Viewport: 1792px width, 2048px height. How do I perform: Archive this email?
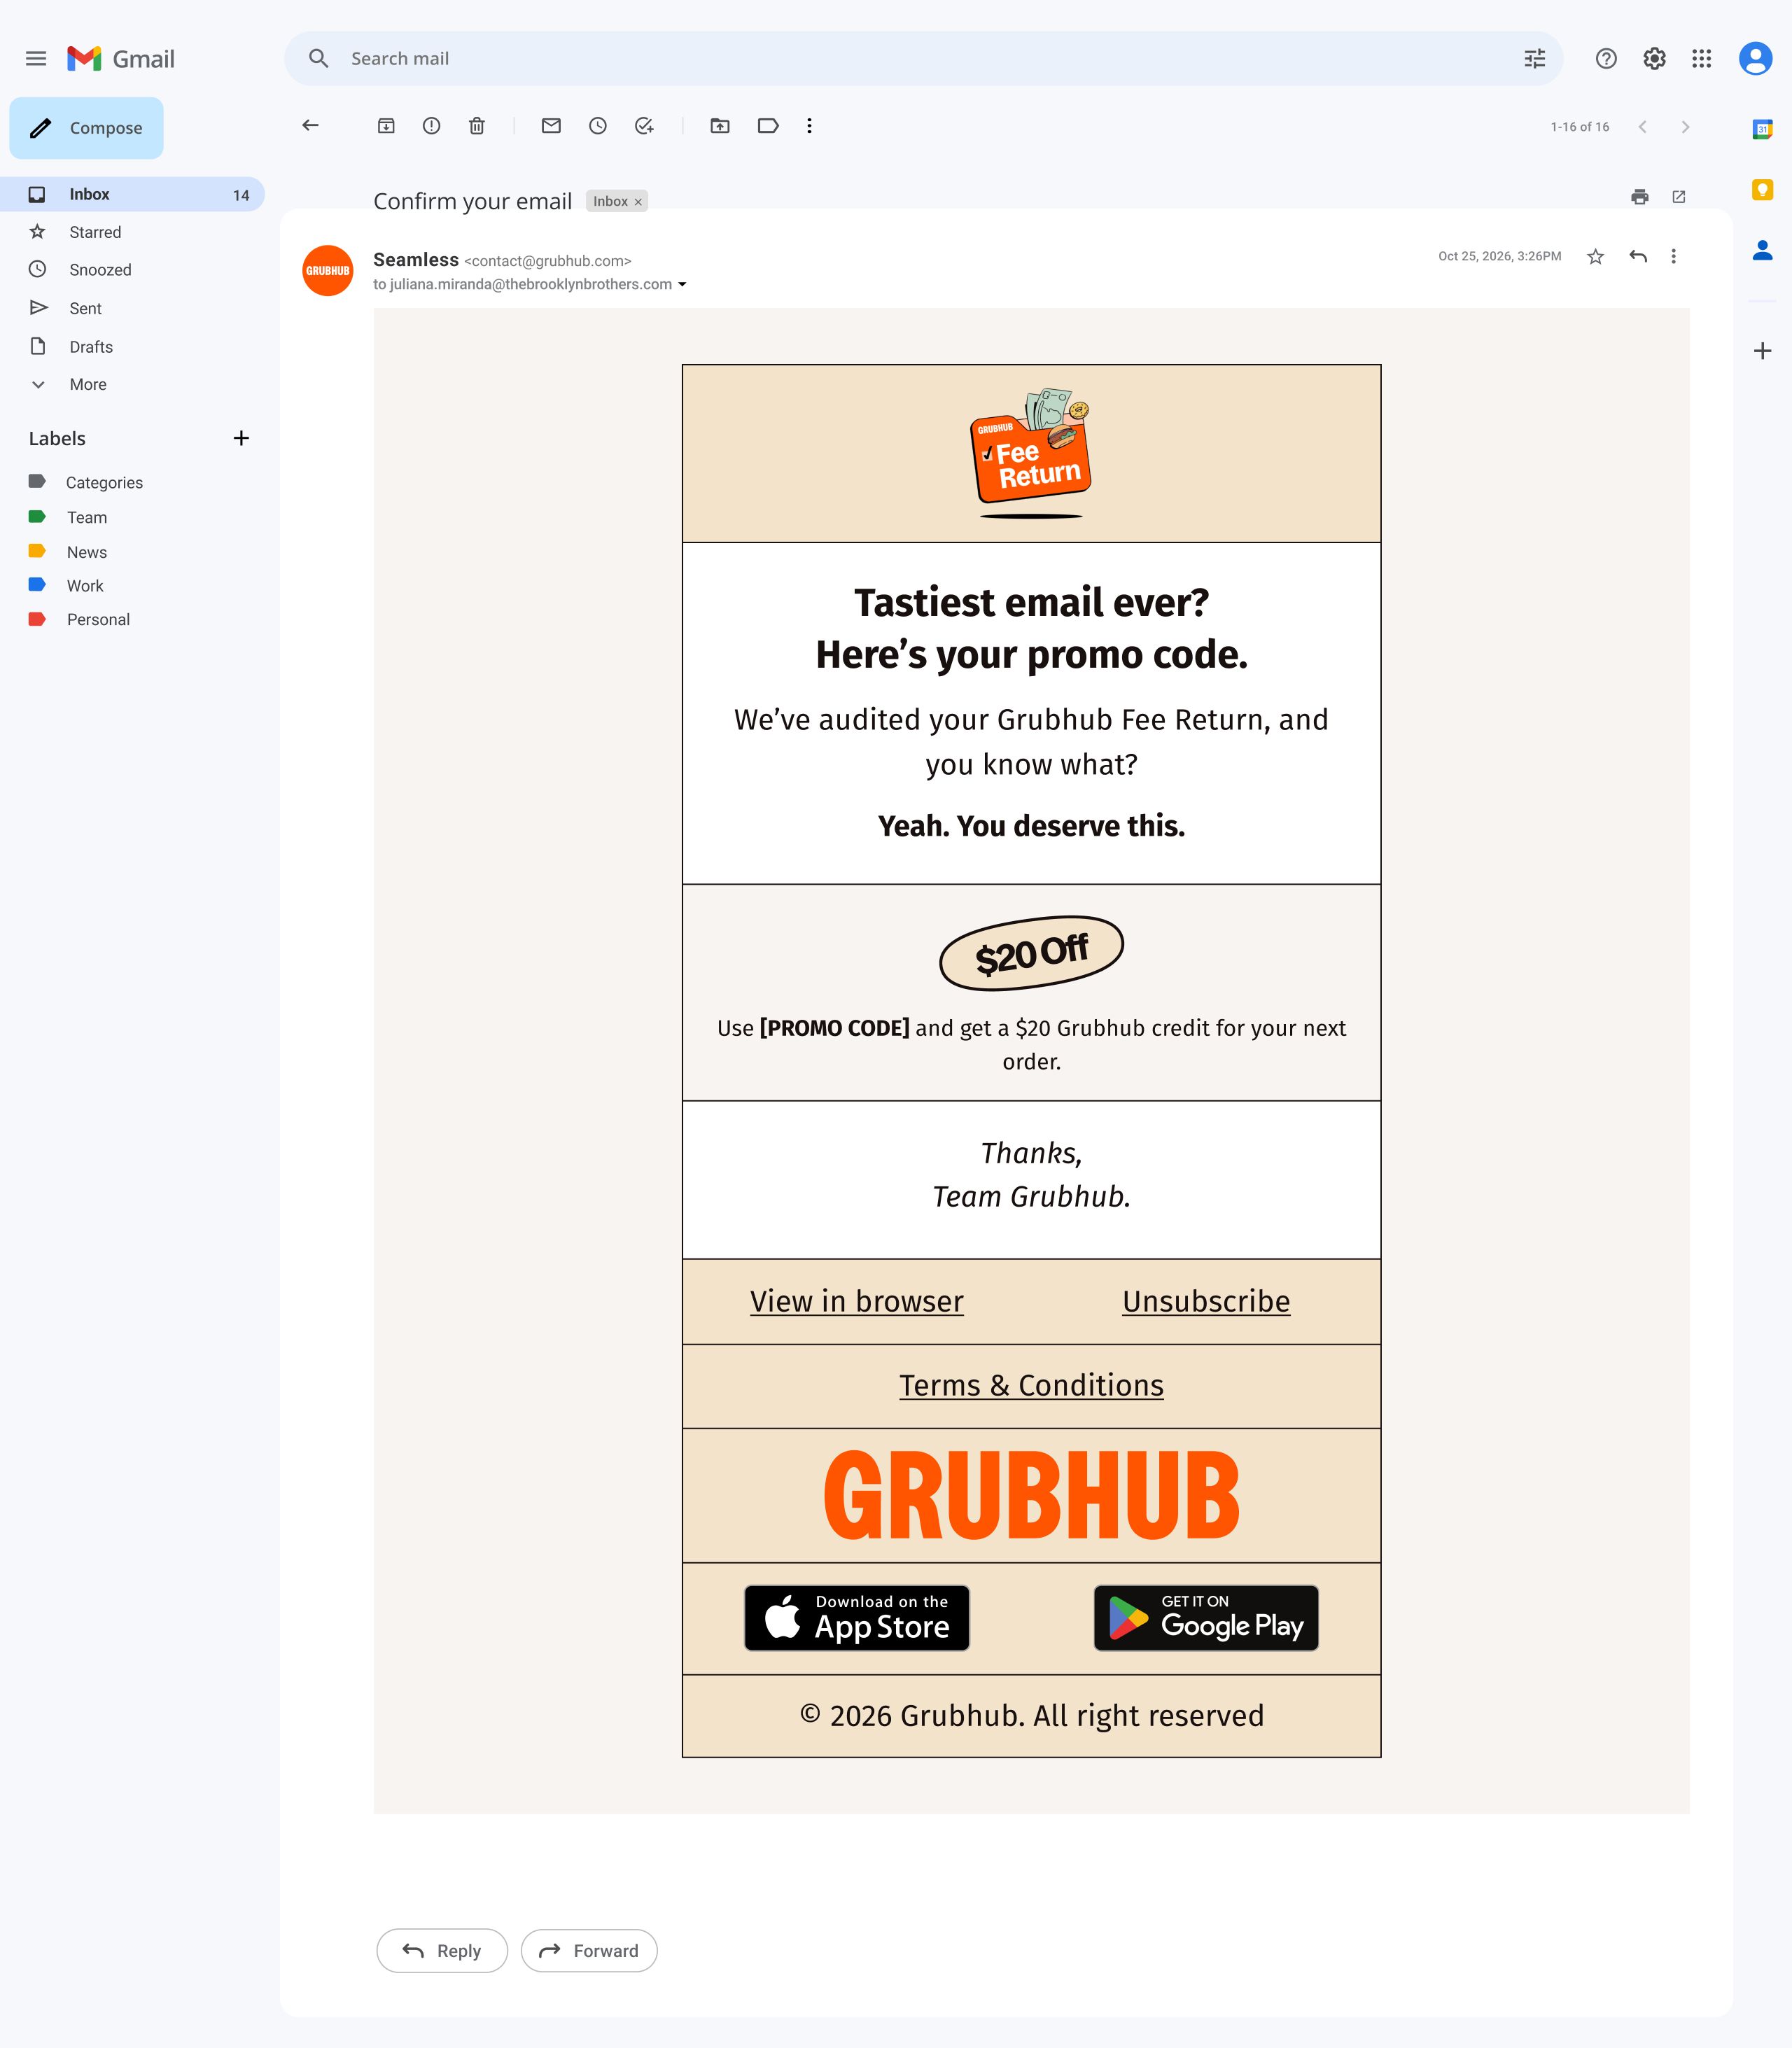pos(386,126)
